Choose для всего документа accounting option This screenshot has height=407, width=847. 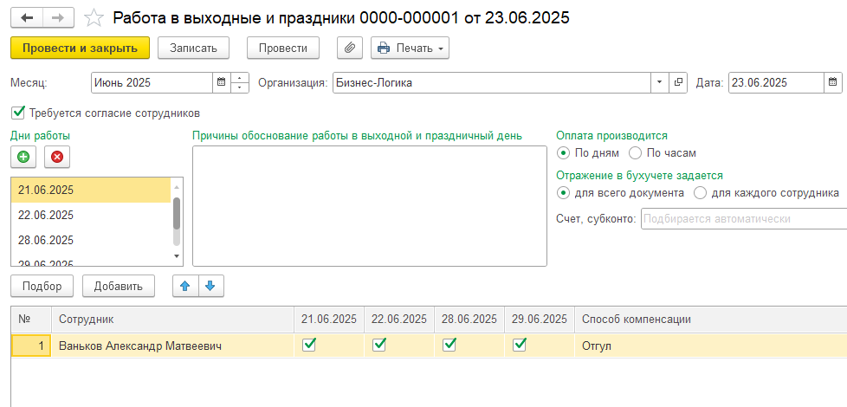[564, 193]
